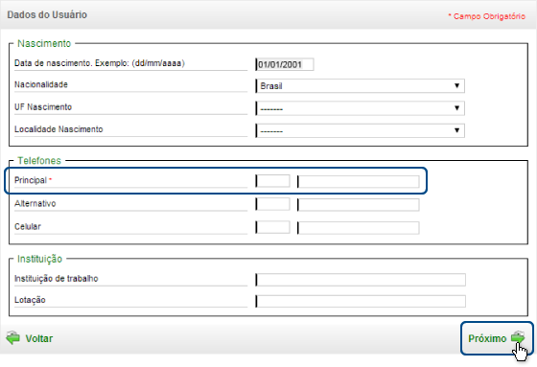Click the Voltar link text
The width and height of the screenshot is (537, 367).
click(x=39, y=338)
